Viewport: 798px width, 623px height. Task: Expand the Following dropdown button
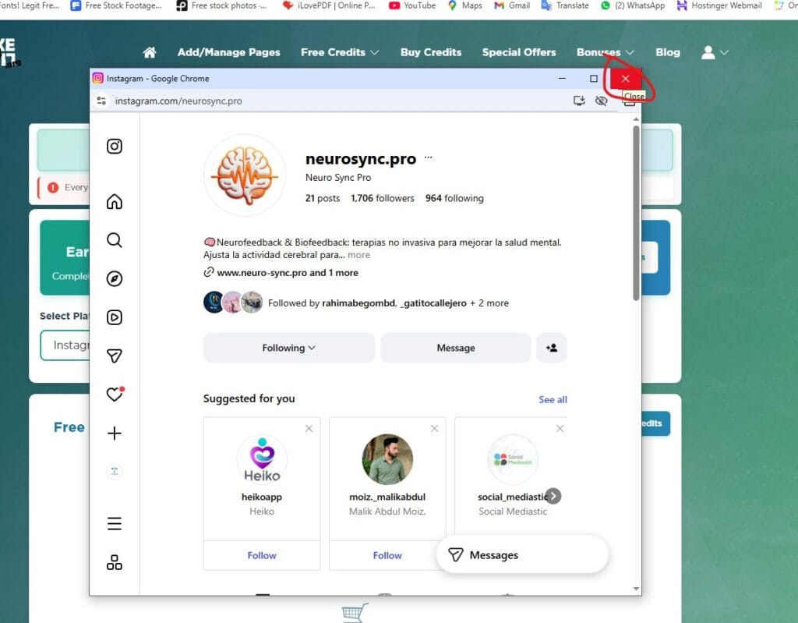[288, 348]
